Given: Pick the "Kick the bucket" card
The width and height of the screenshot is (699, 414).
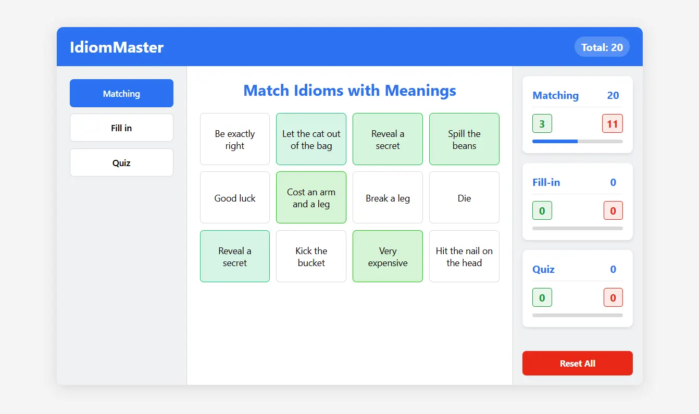Looking at the screenshot, I should (311, 257).
